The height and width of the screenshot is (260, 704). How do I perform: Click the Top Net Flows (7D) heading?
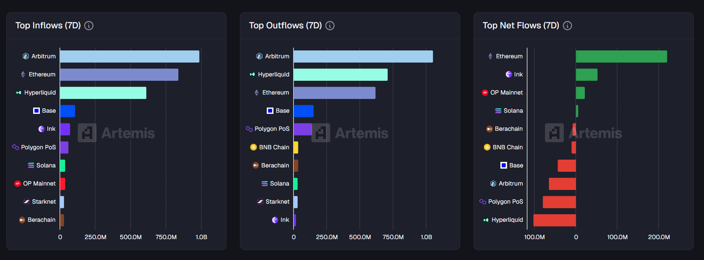521,26
